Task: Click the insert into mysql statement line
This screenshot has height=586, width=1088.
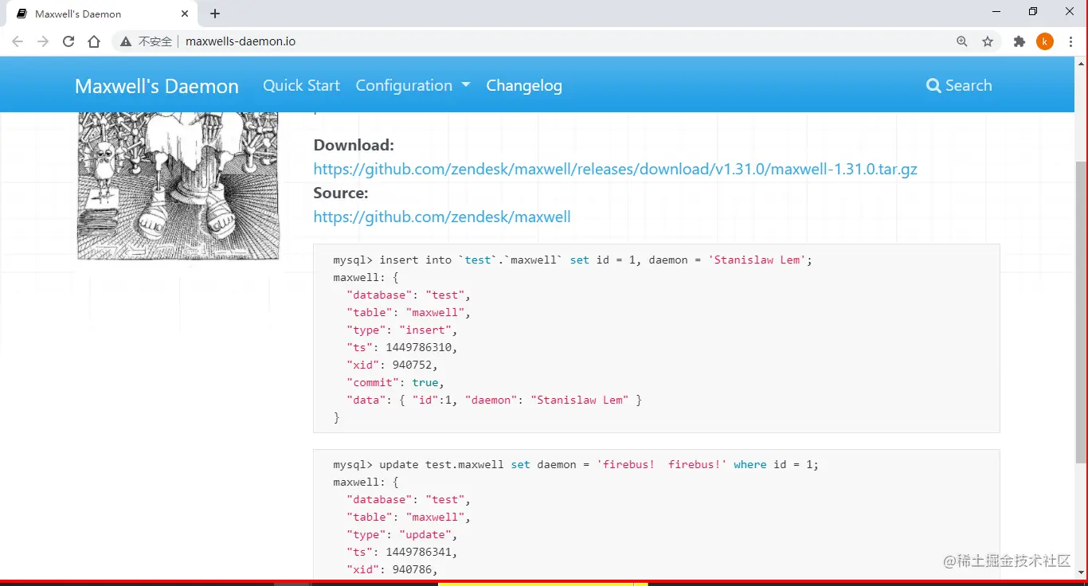Action: (573, 260)
